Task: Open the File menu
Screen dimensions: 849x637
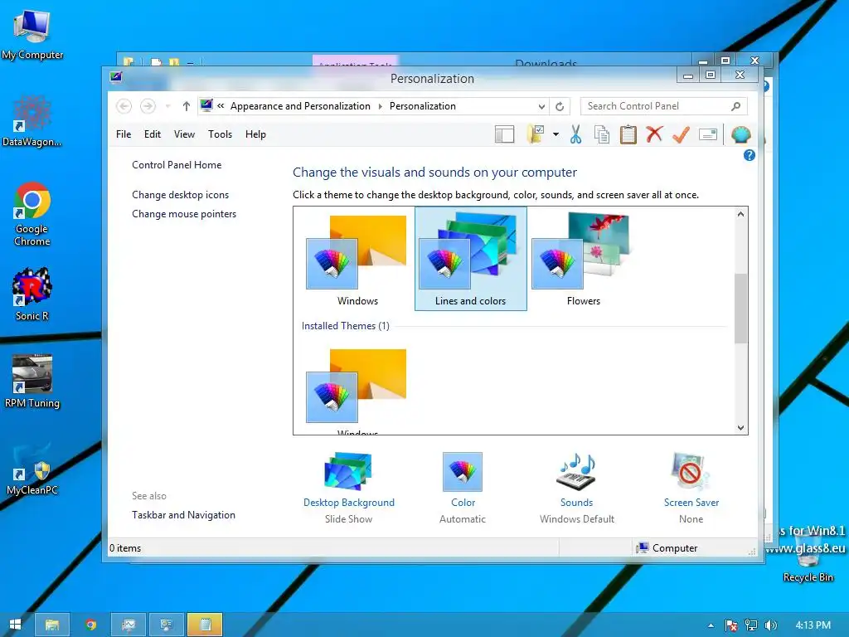Action: pyautogui.click(x=124, y=134)
